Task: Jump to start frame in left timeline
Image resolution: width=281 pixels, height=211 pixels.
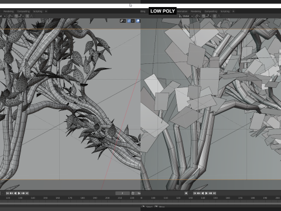Action: coord(8,193)
